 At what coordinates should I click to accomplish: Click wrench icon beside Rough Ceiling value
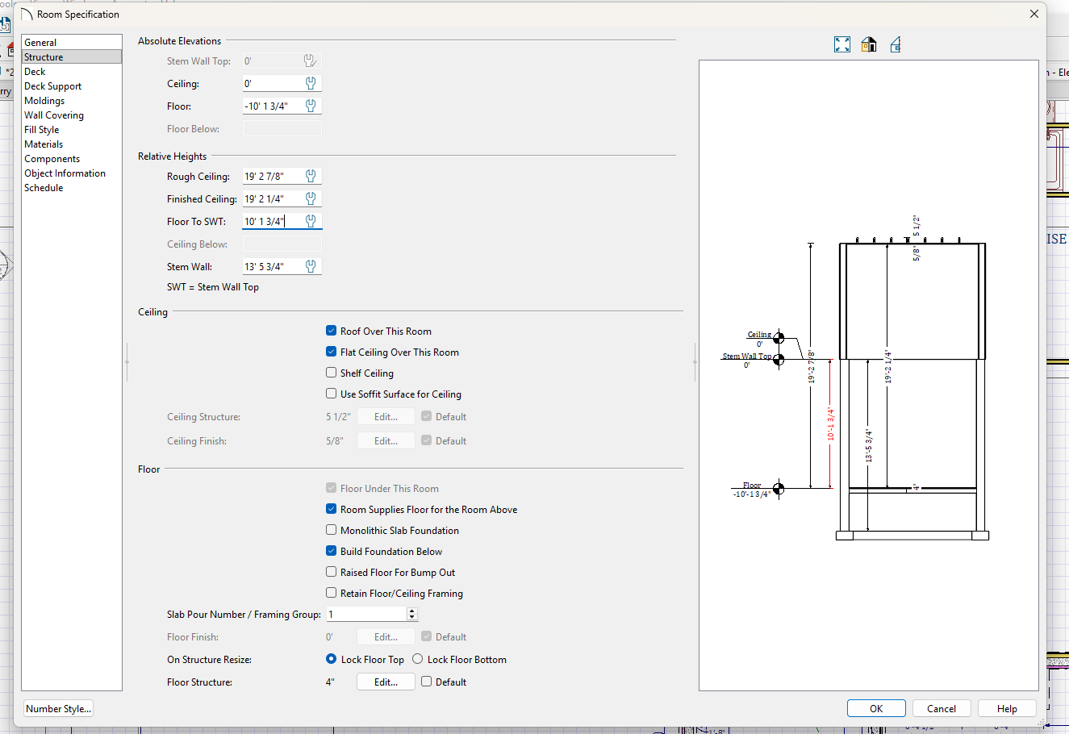pyautogui.click(x=311, y=176)
